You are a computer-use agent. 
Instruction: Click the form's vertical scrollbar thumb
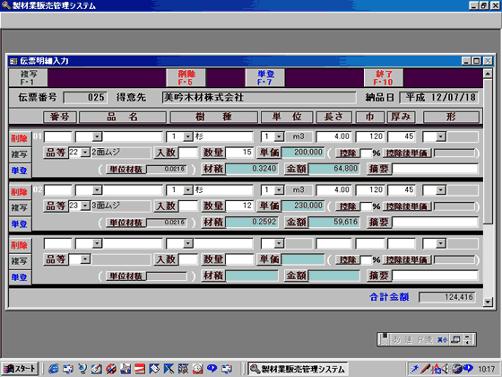pyautogui.click(x=488, y=151)
